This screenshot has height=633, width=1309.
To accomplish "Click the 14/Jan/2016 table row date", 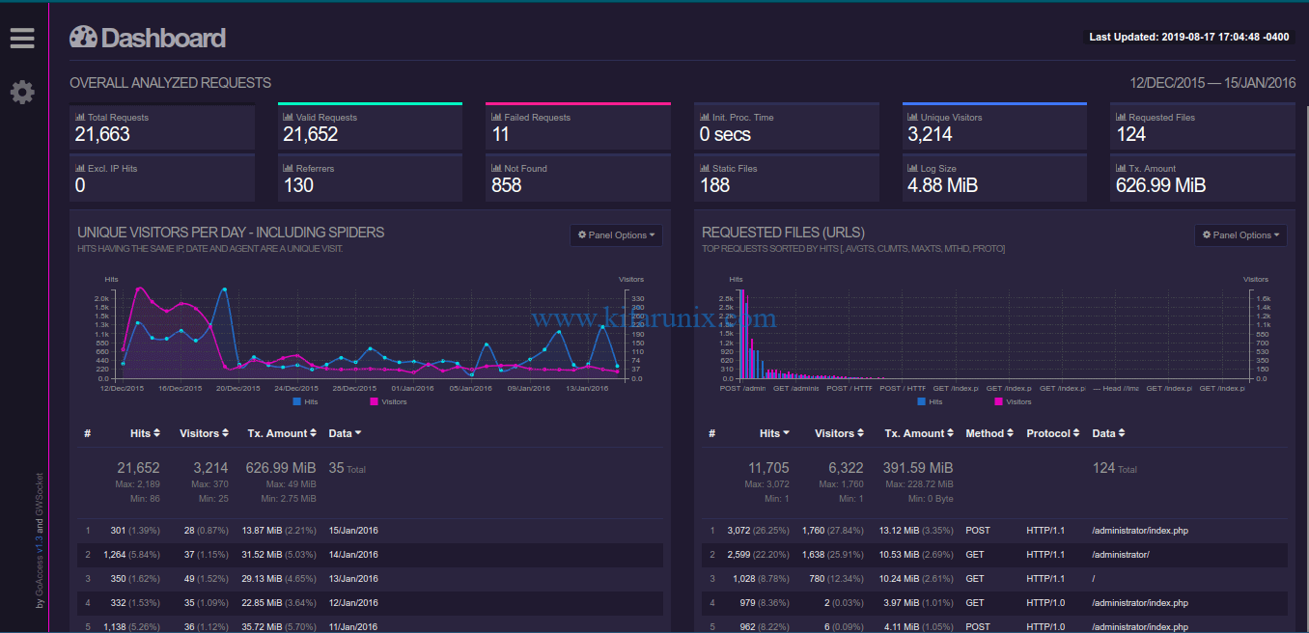I will coord(353,555).
